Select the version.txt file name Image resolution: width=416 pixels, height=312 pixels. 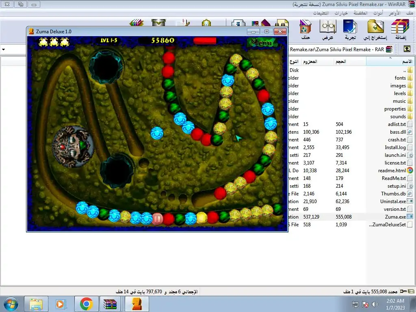tap(395, 209)
